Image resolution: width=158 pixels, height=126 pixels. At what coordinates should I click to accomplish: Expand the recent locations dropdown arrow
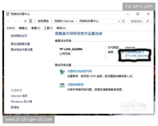(21, 21)
